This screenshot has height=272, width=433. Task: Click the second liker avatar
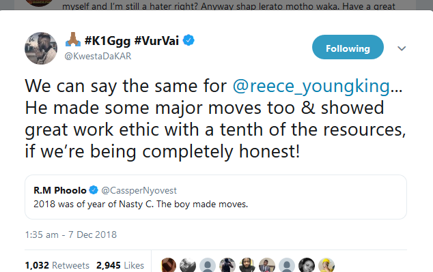coord(188,265)
